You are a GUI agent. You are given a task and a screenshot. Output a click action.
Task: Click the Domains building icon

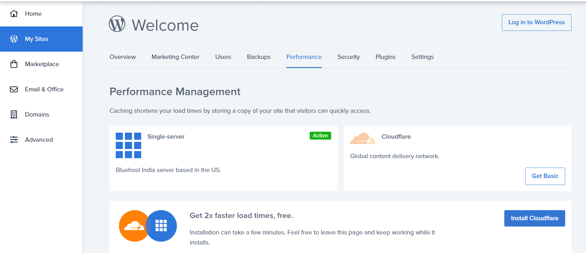pos(14,114)
